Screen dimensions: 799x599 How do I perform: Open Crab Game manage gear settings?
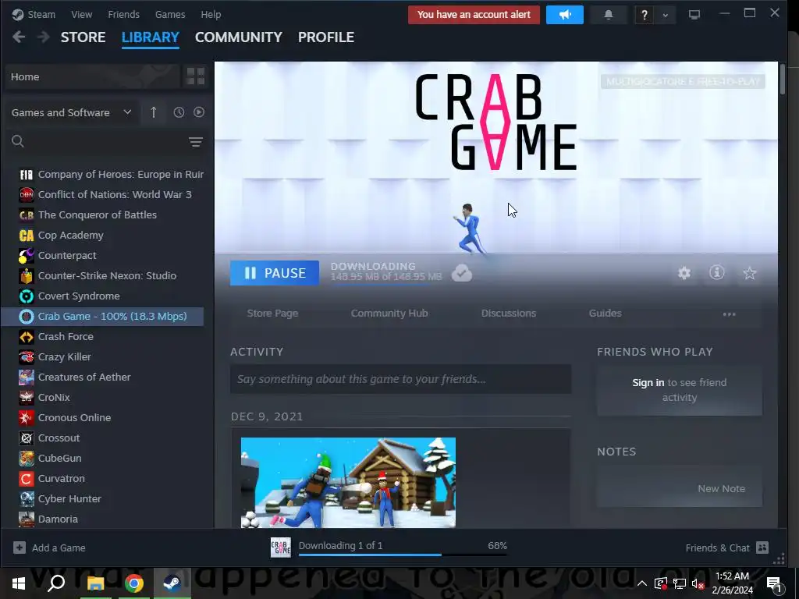pos(684,273)
